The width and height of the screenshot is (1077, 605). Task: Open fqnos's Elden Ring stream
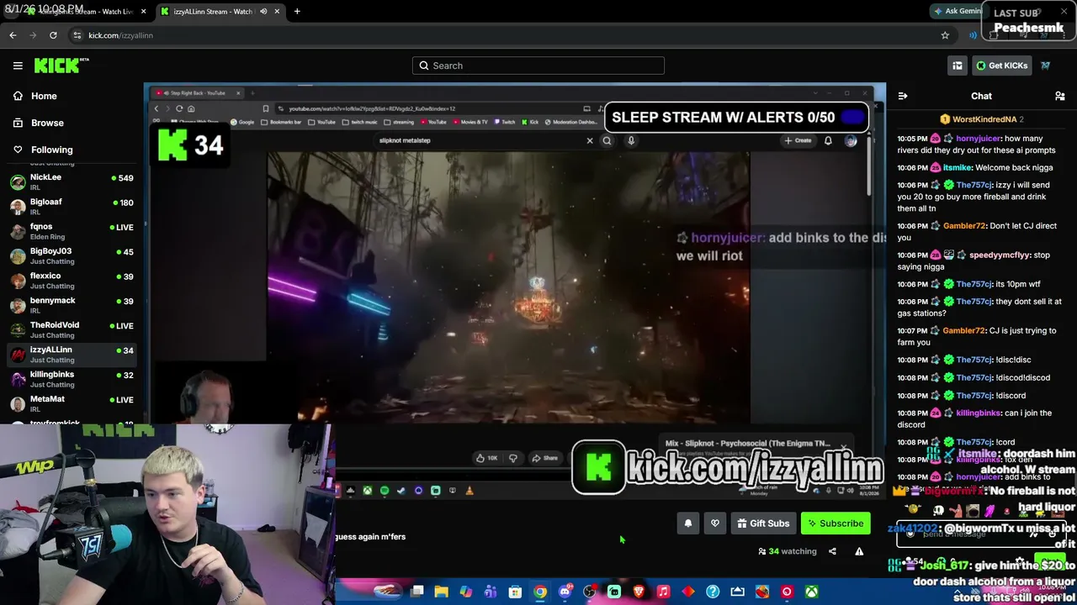pyautogui.click(x=72, y=231)
